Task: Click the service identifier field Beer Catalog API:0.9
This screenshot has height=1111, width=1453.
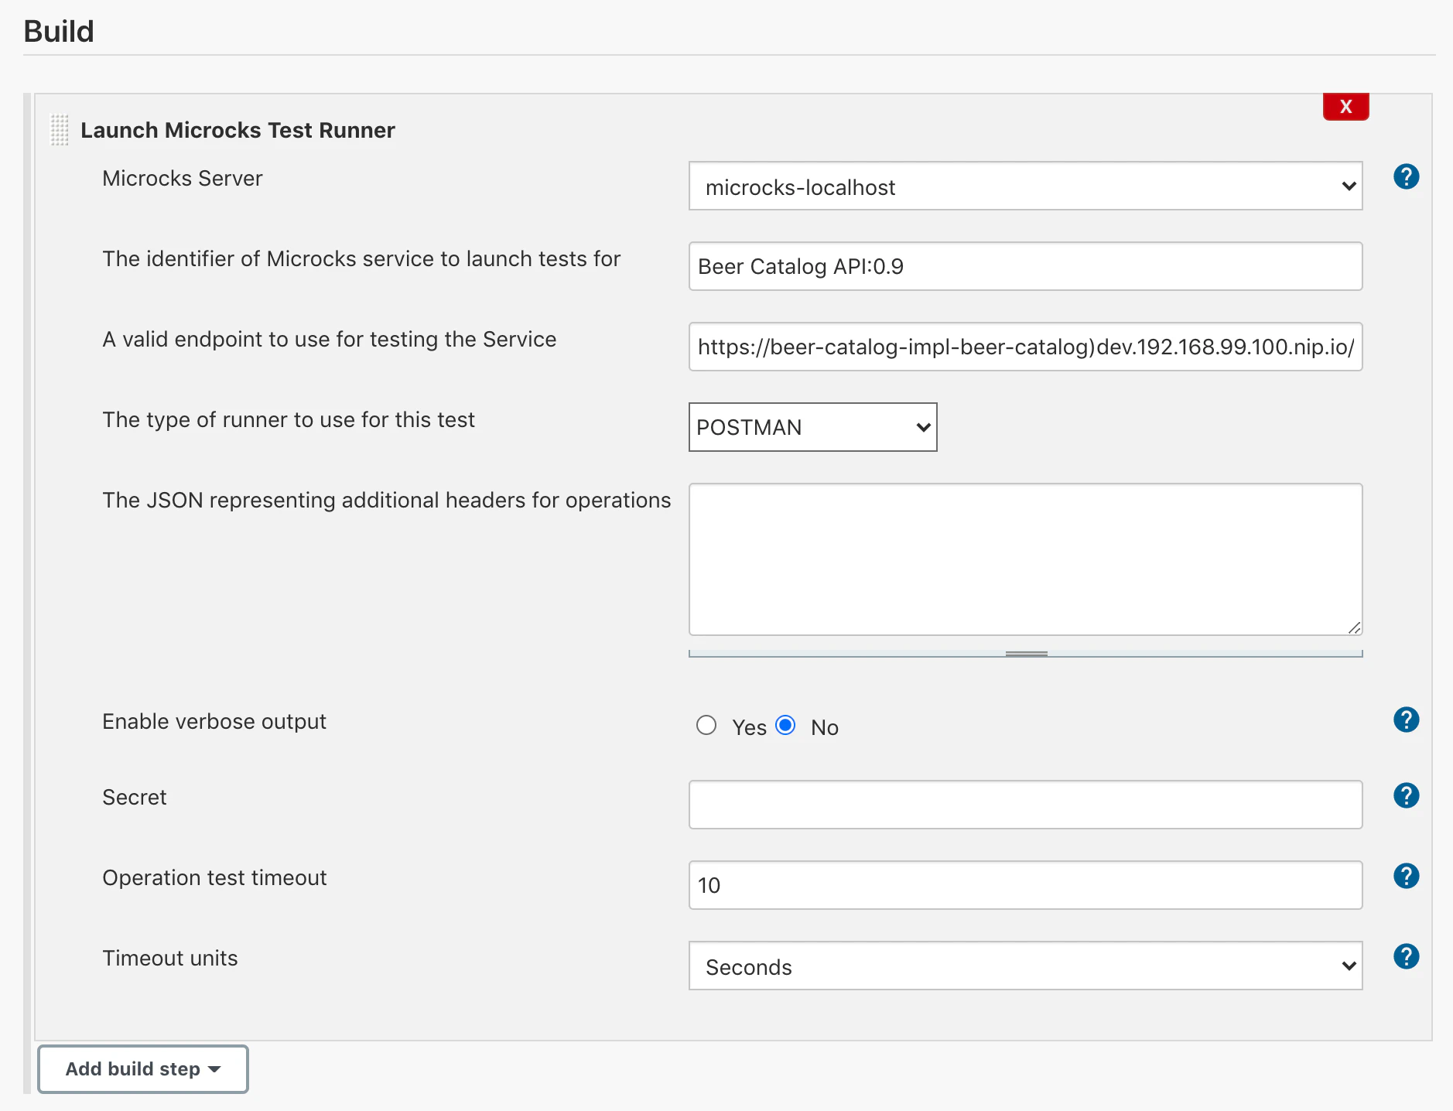Action: (1025, 267)
